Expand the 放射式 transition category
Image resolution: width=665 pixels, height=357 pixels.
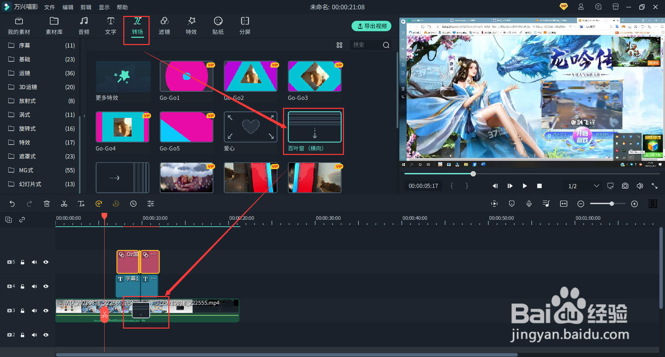click(42, 101)
